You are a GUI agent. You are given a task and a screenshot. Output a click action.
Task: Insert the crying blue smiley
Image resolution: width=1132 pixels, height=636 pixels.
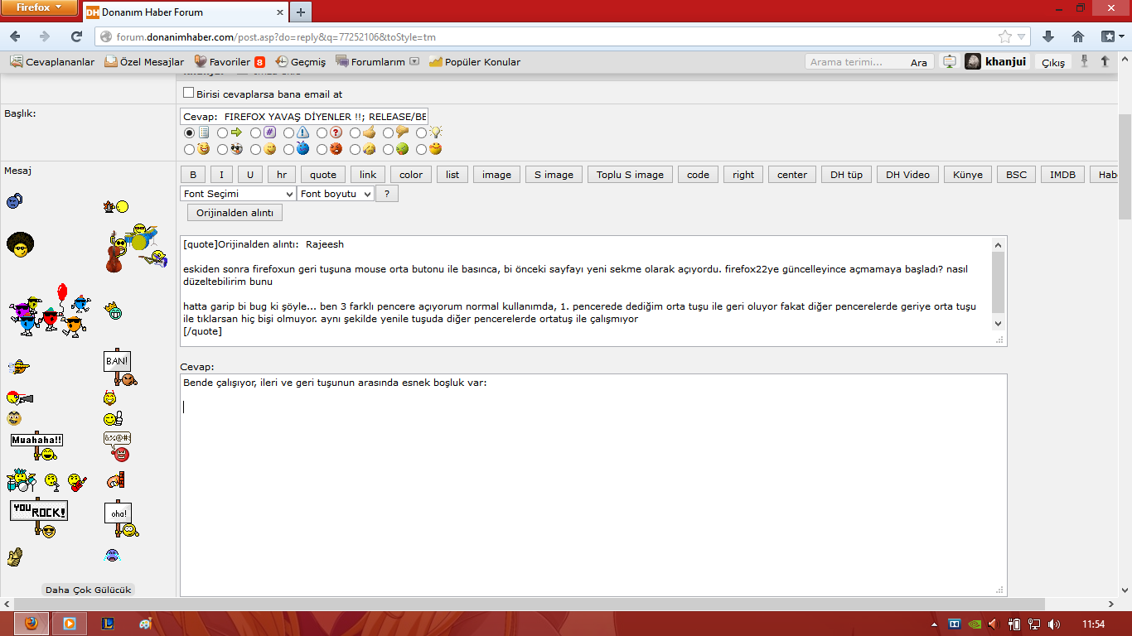tap(113, 555)
